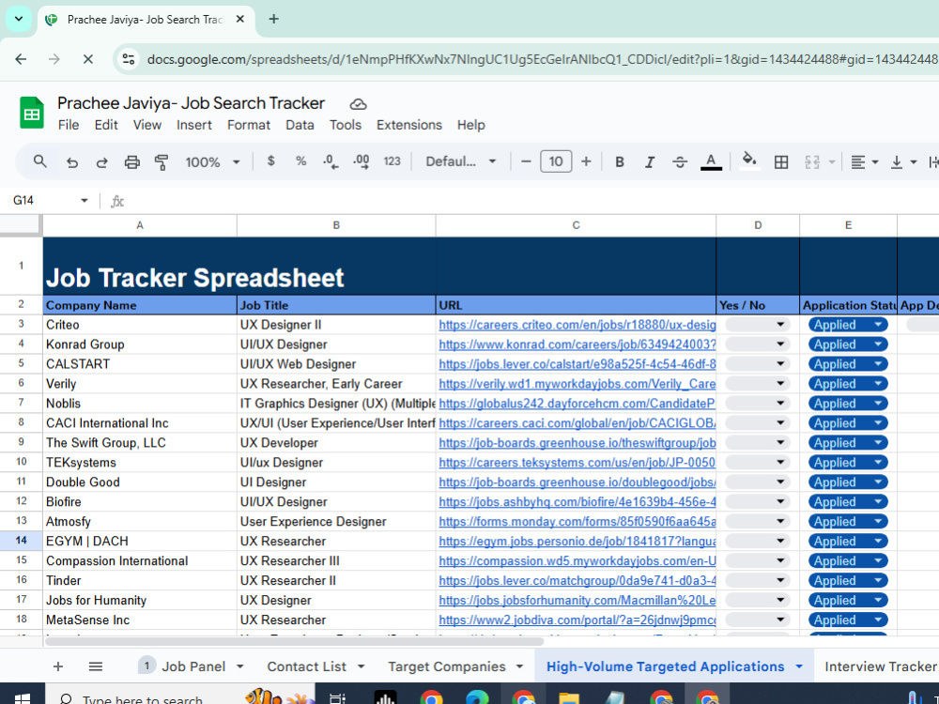This screenshot has width=939, height=704.
Task: Open the Verily workday jobs link
Action: coord(577,384)
